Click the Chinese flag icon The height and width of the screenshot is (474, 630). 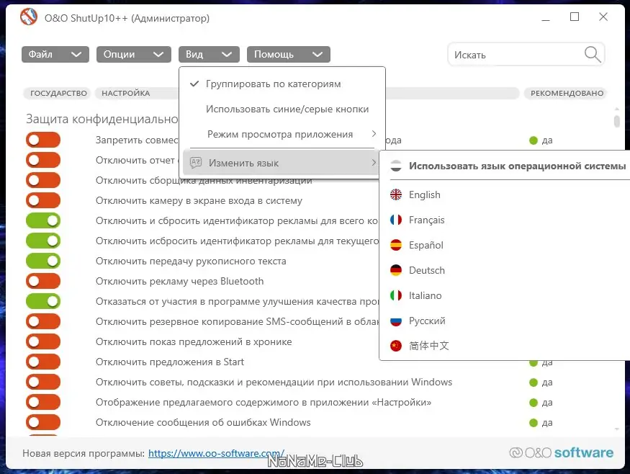point(396,346)
